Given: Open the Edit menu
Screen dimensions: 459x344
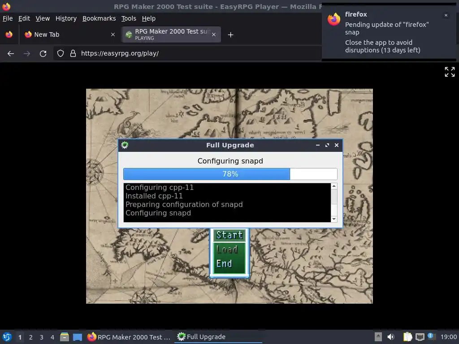Looking at the screenshot, I should click(24, 18).
